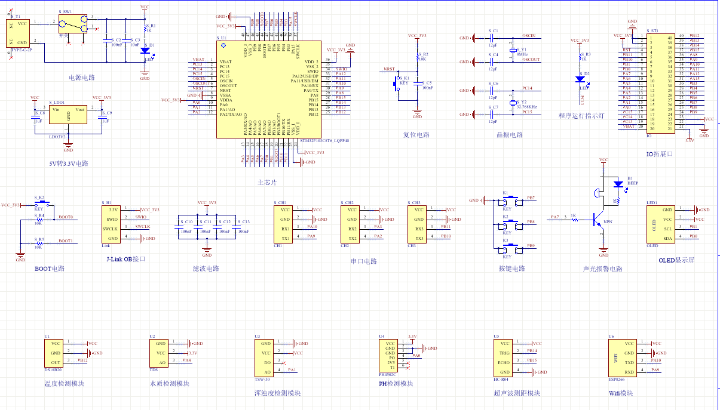Select the S_CH1 serial port connector
Image resolution: width=720 pixels, height=410 pixels.
(285, 224)
